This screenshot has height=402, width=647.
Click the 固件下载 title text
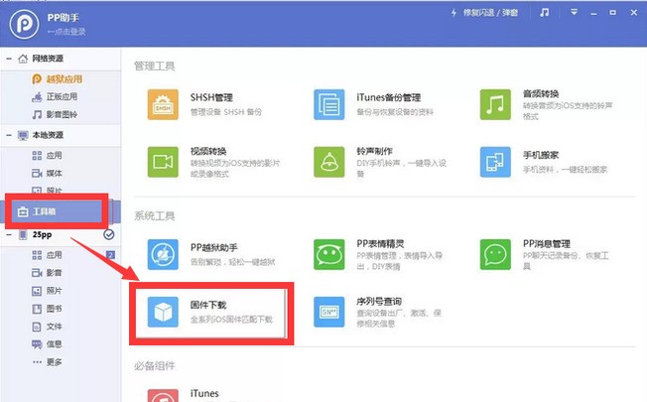pyautogui.click(x=208, y=305)
